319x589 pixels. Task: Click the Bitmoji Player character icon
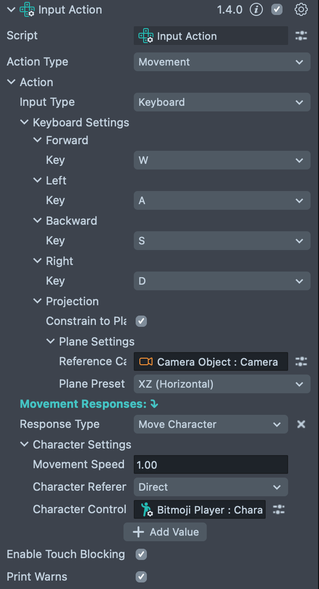pos(146,509)
